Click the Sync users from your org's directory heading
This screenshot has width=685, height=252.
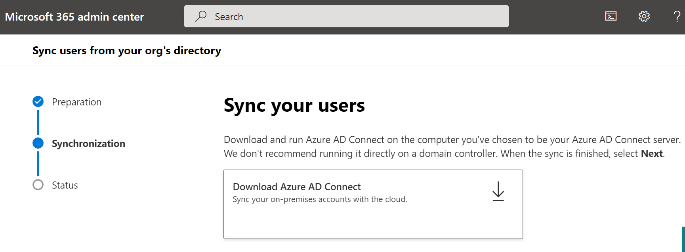(127, 51)
